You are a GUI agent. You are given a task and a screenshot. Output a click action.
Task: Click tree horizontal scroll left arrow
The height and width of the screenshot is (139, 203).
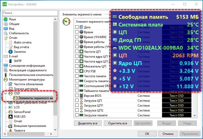(x=5, y=134)
